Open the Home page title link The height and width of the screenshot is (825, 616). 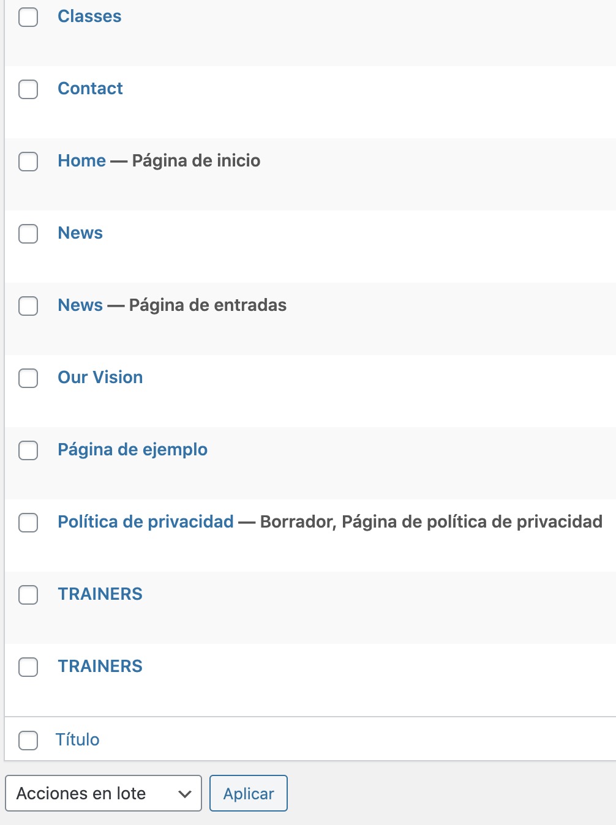[82, 161]
